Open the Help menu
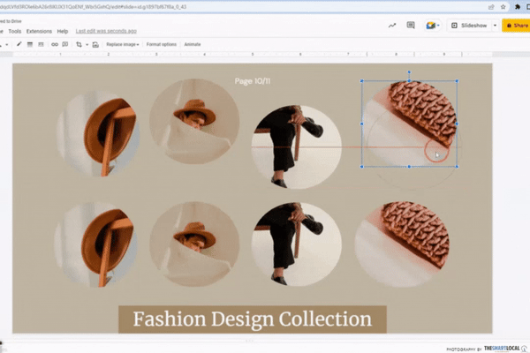 [62, 31]
